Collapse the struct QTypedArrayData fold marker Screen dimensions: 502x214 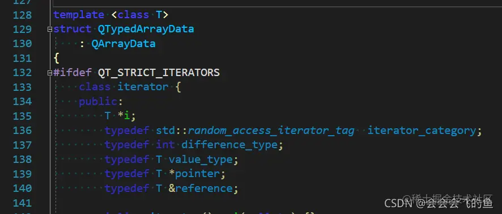tap(50, 29)
